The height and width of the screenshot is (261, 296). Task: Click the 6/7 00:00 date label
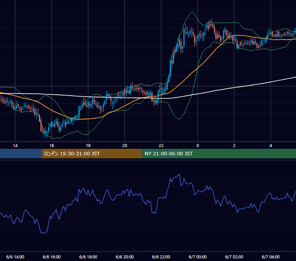pos(198,257)
